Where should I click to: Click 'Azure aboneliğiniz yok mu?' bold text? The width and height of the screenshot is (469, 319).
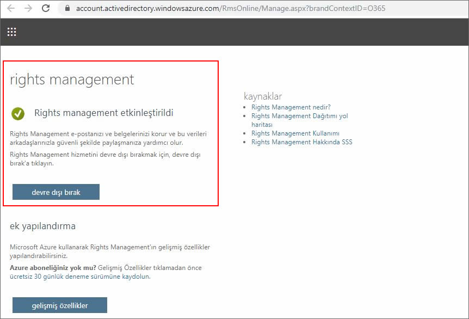coord(53,268)
